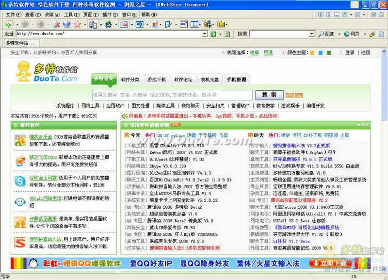Click the speaker icon next to the red announcement
This screenshot has width=388, height=280.
[x=125, y=116]
